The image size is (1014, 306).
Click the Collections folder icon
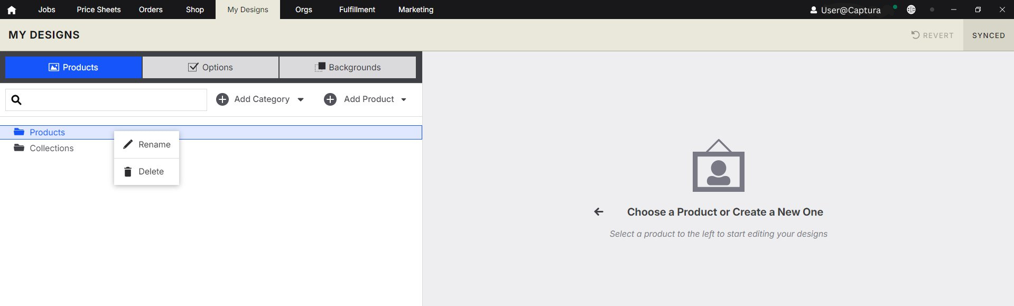pyautogui.click(x=19, y=147)
